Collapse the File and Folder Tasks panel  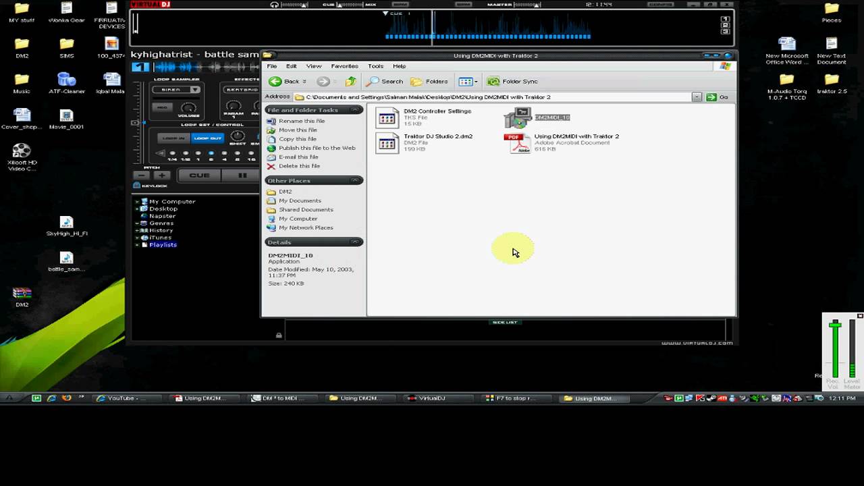pos(355,110)
